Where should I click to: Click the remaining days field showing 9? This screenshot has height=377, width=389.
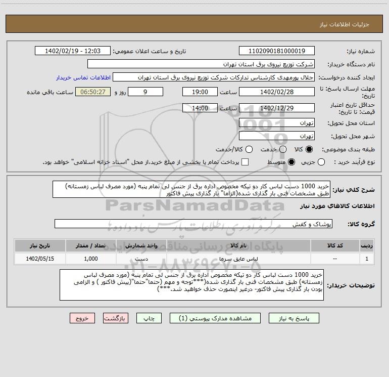click(x=145, y=92)
